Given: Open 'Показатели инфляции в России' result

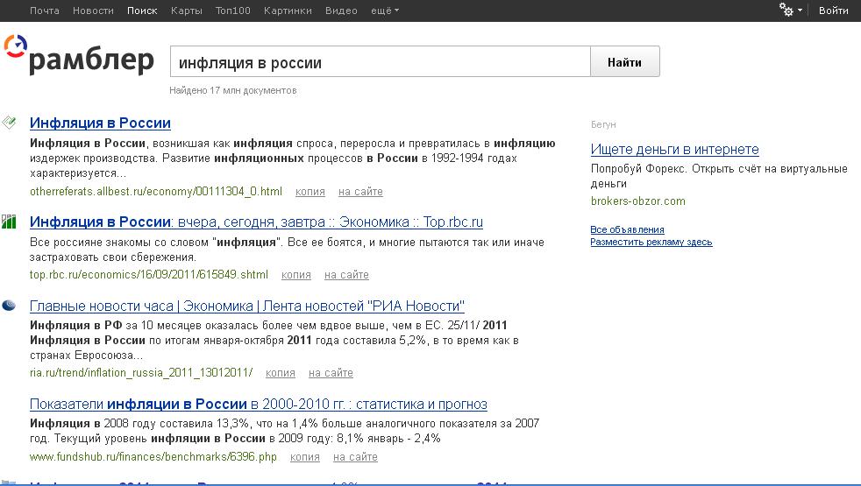Looking at the screenshot, I should click(x=258, y=405).
